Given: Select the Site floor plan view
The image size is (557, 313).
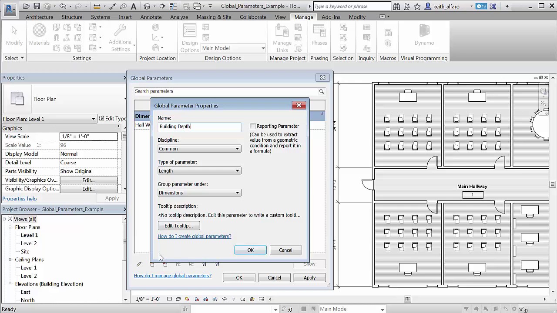Looking at the screenshot, I should pyautogui.click(x=25, y=251).
